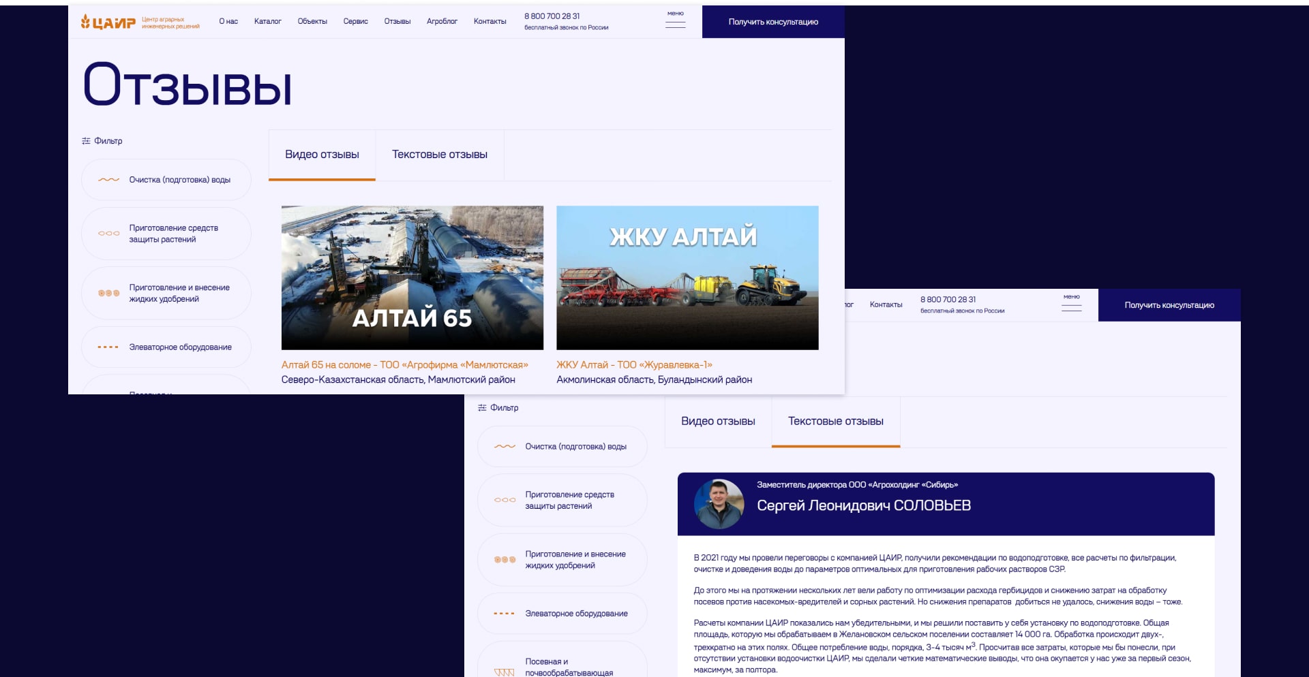This screenshot has width=1309, height=677.
Task: Select Приготовление и внесение жидких удобрений, back window
Action: pos(562,560)
